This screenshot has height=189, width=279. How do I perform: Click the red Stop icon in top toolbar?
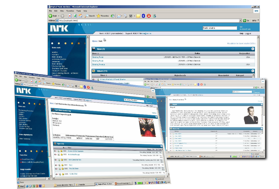tap(70, 16)
